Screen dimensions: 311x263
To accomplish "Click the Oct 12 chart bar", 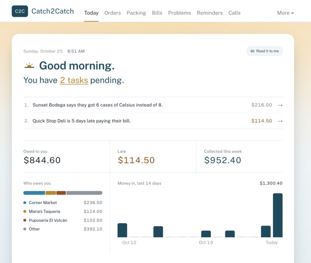I will [122, 230].
